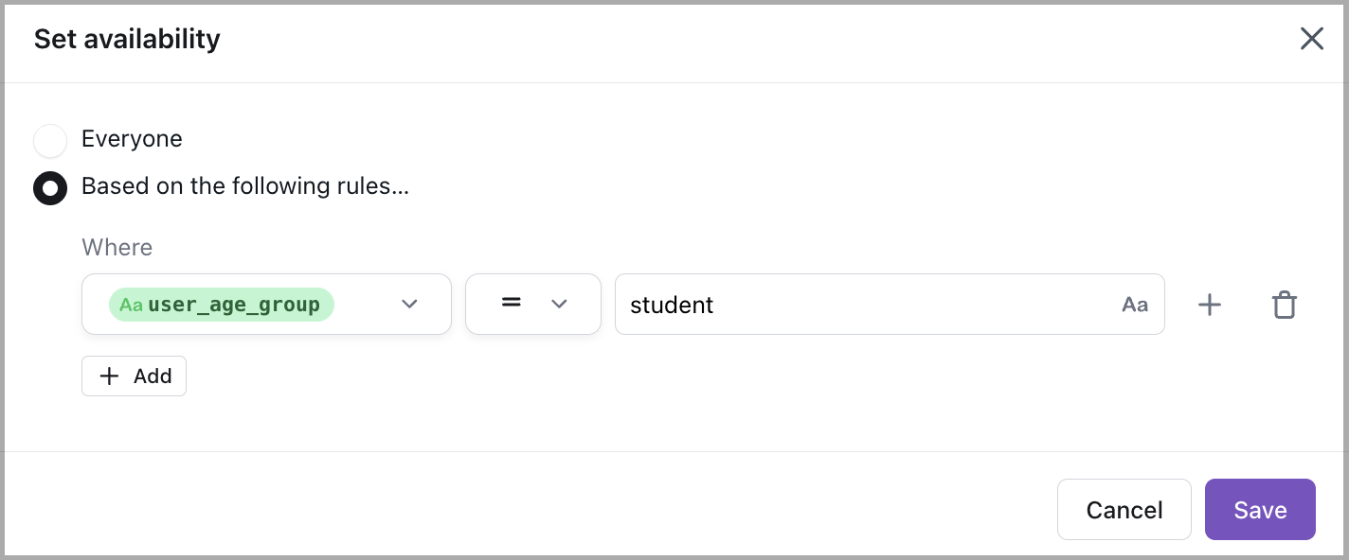The image size is (1349, 560).
Task: Click the Cancel button
Action: coord(1124,510)
